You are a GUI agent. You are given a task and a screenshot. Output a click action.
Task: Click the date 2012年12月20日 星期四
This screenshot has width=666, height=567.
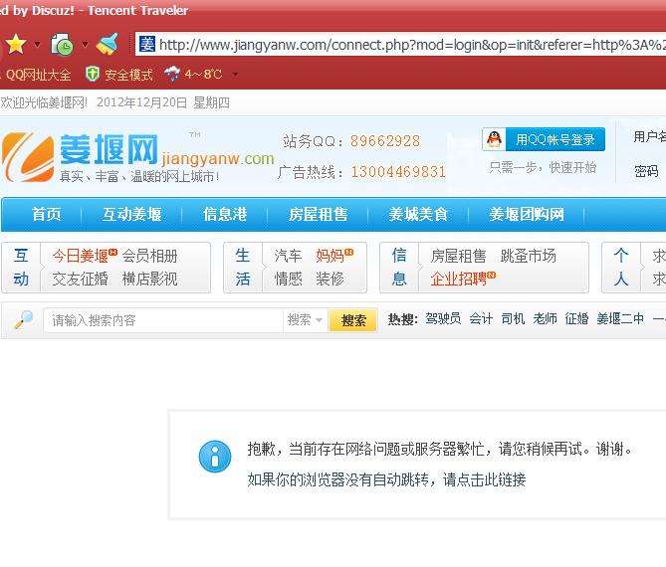click(x=163, y=102)
